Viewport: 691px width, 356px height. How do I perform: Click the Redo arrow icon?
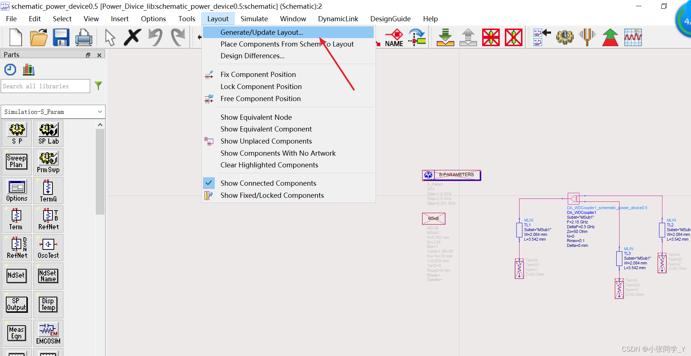click(x=178, y=37)
